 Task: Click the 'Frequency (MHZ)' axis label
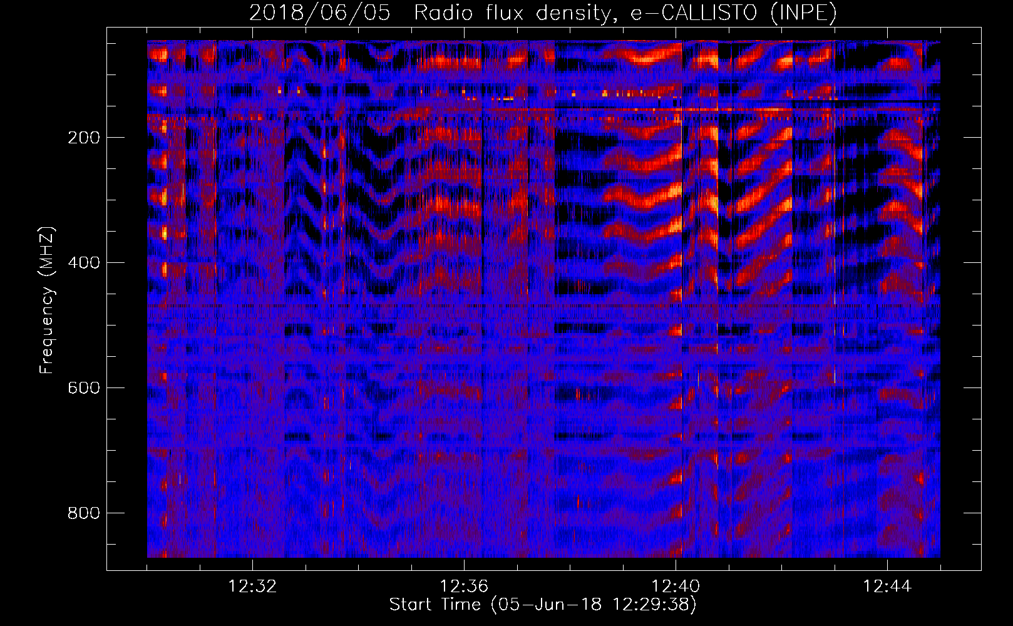tap(47, 300)
